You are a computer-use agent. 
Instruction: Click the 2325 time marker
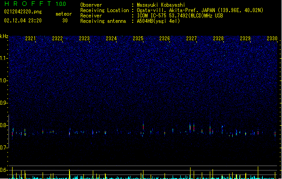click(x=138, y=38)
